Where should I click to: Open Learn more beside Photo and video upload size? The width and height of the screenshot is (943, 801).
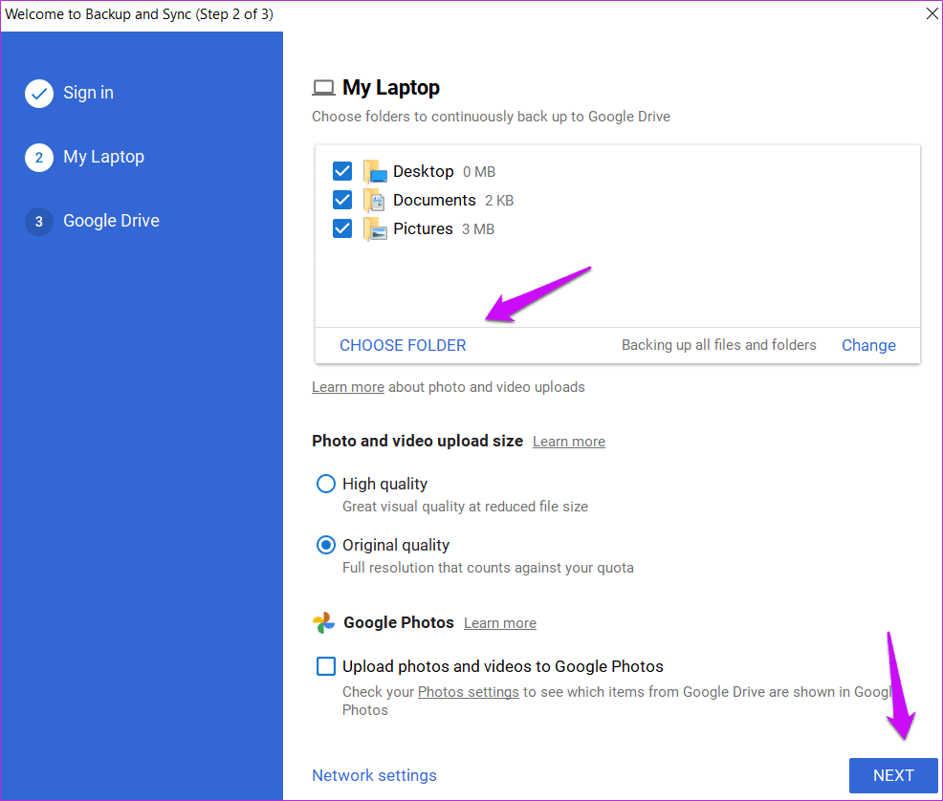coord(569,442)
